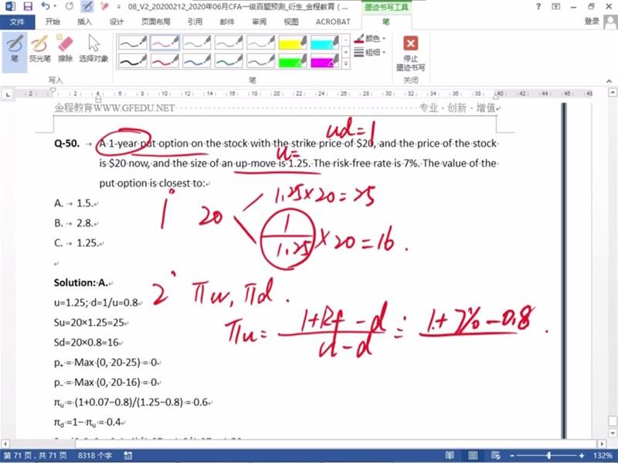Viewport: 618px width, 463px height.
Task: Open the File tab
Action: (x=17, y=22)
